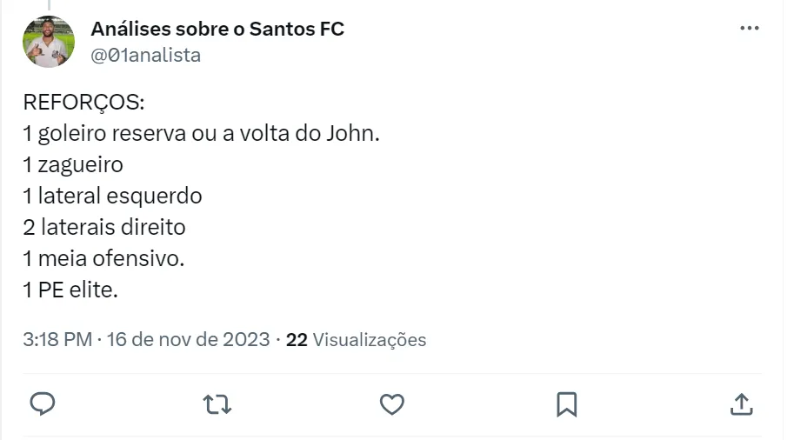Click the @01analista handle

(145, 55)
